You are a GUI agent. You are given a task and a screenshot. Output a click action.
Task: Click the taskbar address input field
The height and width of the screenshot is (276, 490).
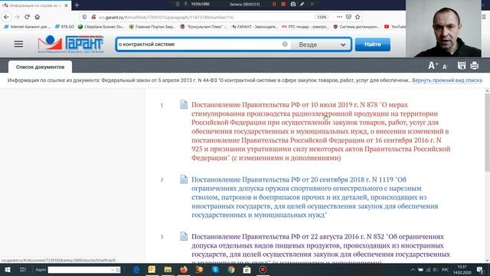79,270
